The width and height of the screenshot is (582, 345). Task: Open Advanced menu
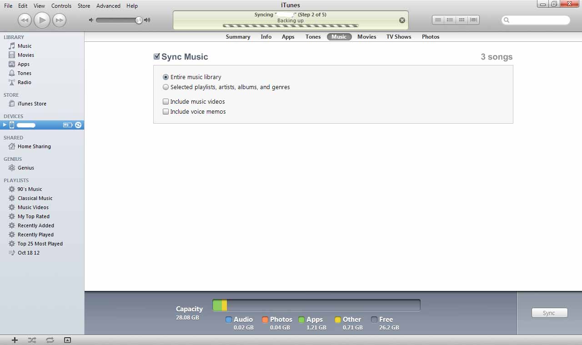click(x=108, y=6)
